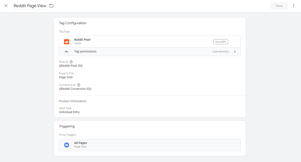Close the tag editor with the X icon
The width and height of the screenshot is (301, 162).
coord(6,6)
